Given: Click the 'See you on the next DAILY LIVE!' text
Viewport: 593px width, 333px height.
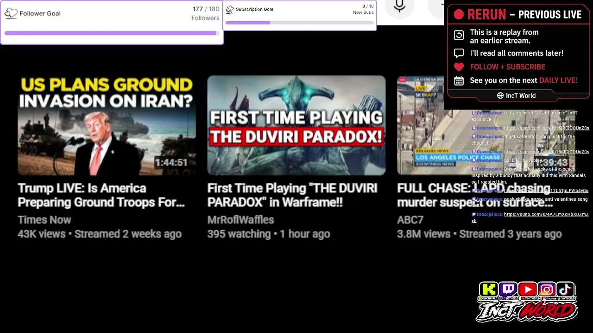Looking at the screenshot, I should 524,80.
